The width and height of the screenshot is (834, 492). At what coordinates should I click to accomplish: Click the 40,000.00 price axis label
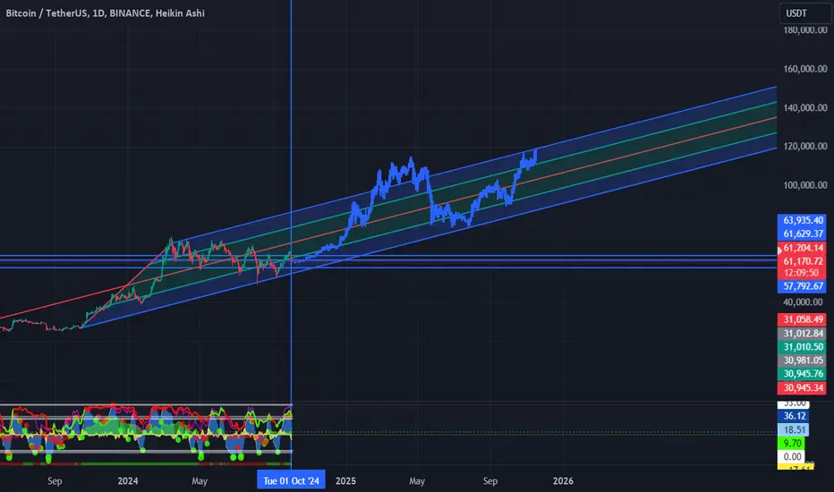(802, 302)
